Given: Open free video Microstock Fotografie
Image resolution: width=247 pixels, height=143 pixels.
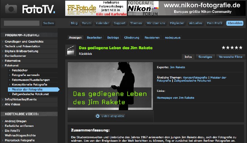Looking at the screenshot, I should 20,140.
